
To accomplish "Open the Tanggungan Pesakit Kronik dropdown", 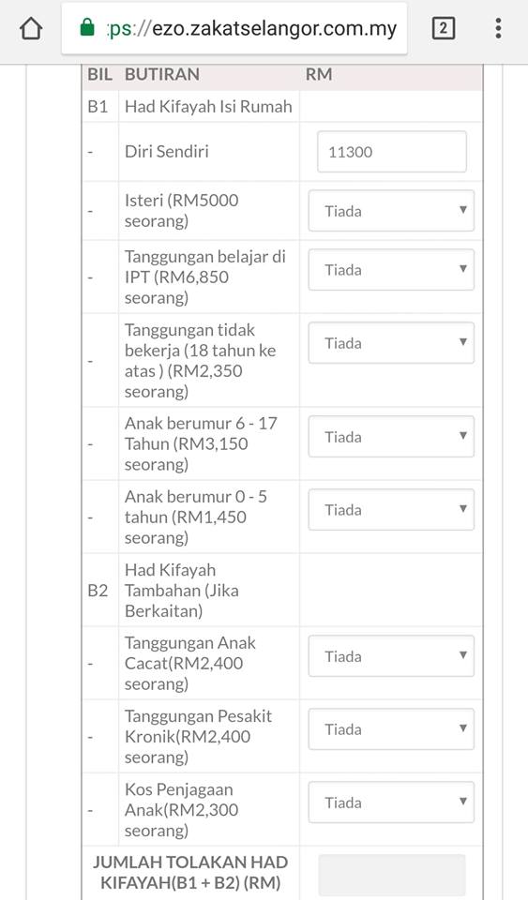I will [391, 729].
